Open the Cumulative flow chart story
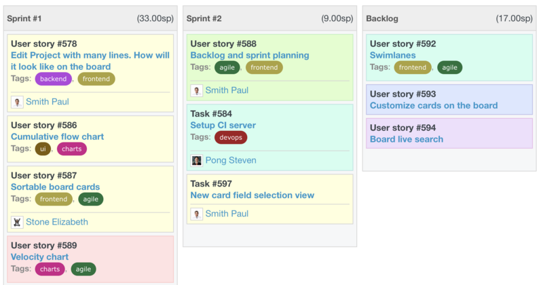 pyautogui.click(x=57, y=137)
